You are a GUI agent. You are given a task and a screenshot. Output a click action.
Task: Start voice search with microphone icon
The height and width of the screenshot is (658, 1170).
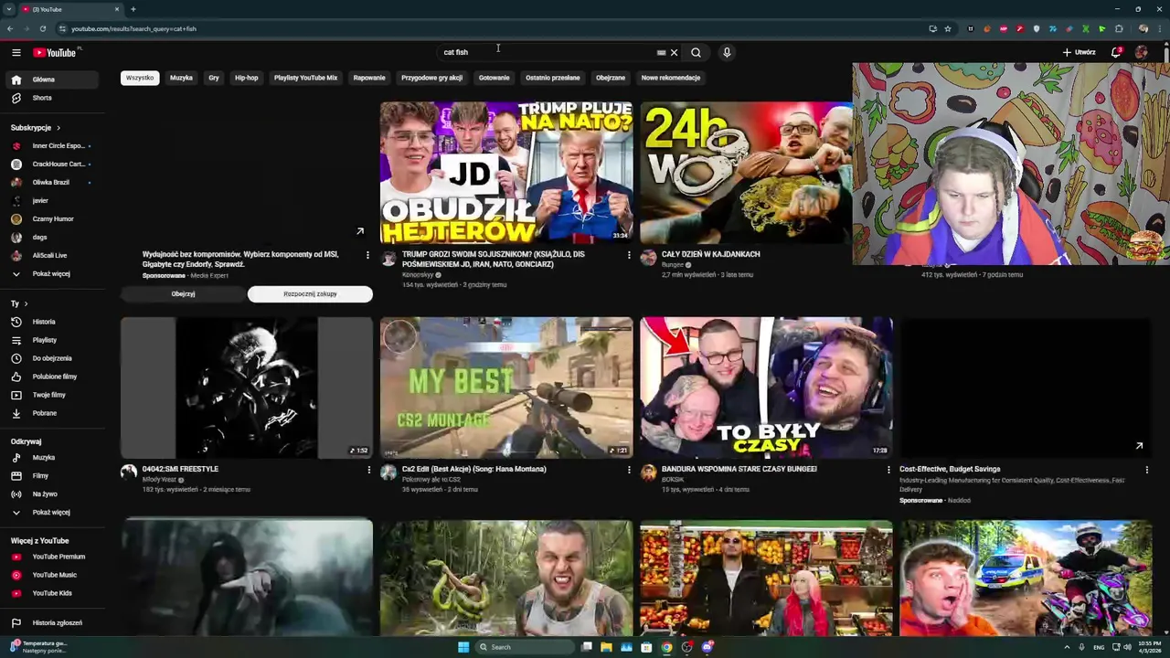point(727,52)
